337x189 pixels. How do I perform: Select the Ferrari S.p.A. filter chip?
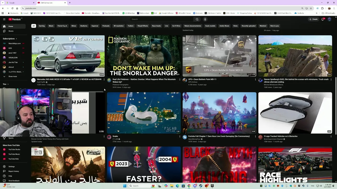click(x=62, y=26)
